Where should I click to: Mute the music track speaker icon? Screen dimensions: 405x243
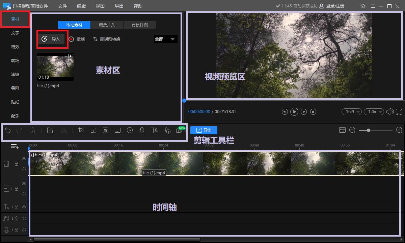pos(24,218)
